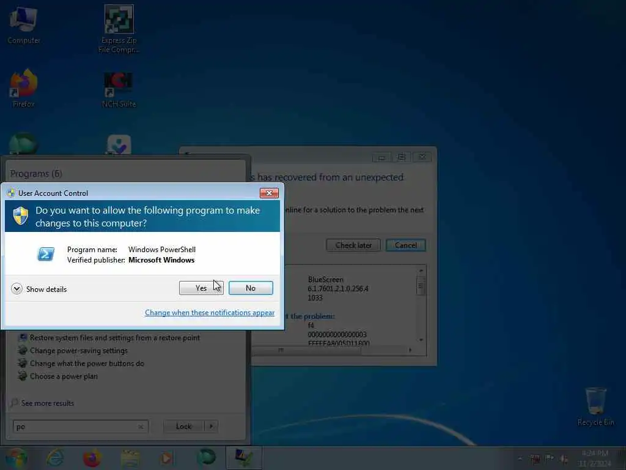Image resolution: width=626 pixels, height=470 pixels.
Task: Click the right arrow of horizontal scrollbar
Action: tap(410, 350)
